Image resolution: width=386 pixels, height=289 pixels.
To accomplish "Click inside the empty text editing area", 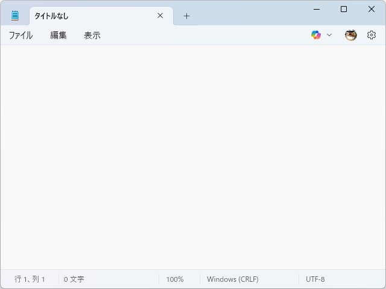I will coord(193,157).
